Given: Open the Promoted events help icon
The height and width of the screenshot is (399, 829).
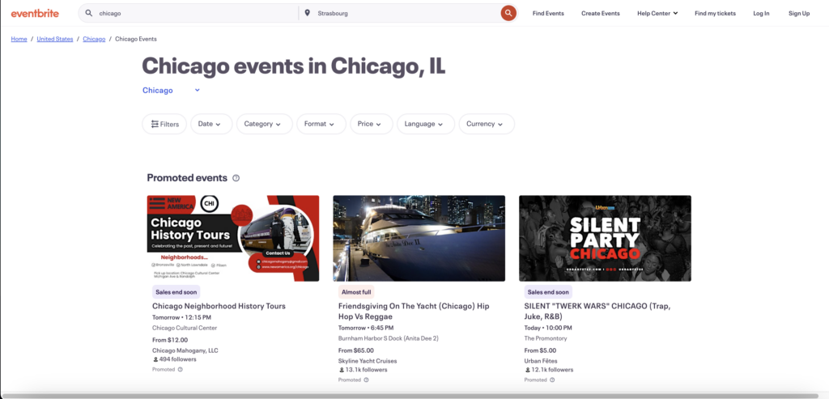Looking at the screenshot, I should point(236,178).
